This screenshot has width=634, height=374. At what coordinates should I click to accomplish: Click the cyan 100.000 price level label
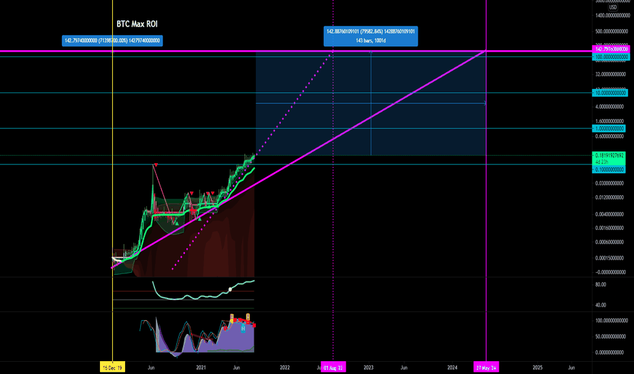[611, 57]
